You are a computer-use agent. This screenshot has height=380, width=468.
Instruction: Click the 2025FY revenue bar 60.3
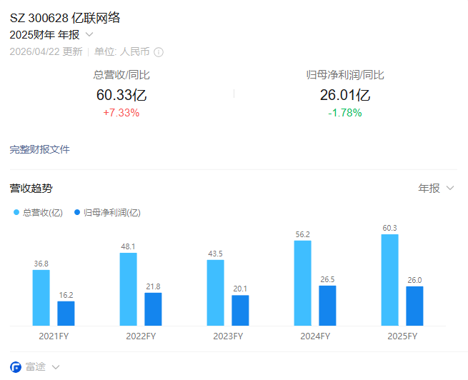390,280
